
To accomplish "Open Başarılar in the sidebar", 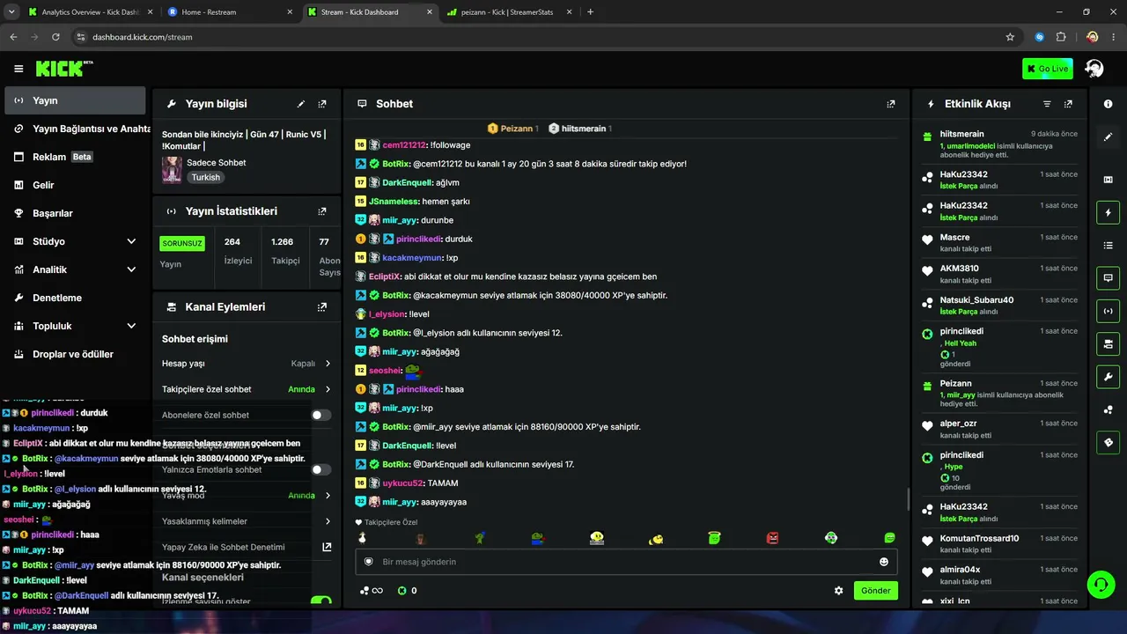I will tap(75, 213).
